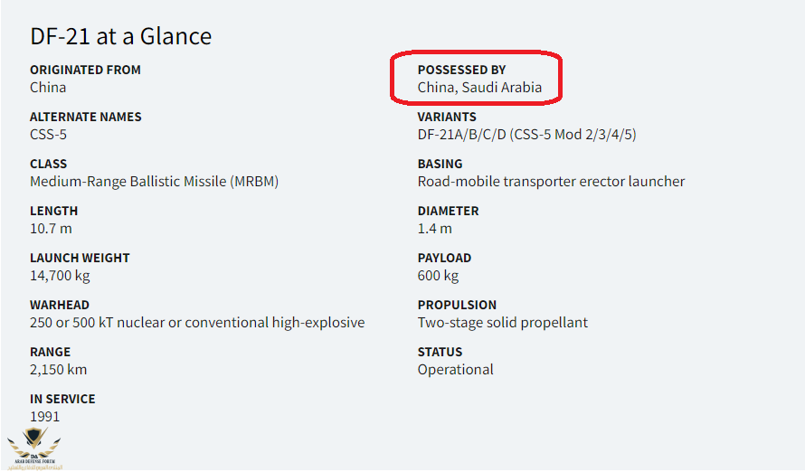Click the 14,700 kg launch weight value
This screenshot has width=805, height=472.
tap(60, 276)
